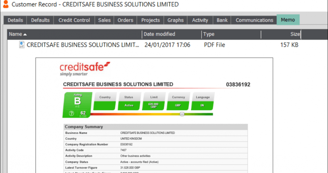Click the rating score number 62
The image size is (328, 173).
83,113
